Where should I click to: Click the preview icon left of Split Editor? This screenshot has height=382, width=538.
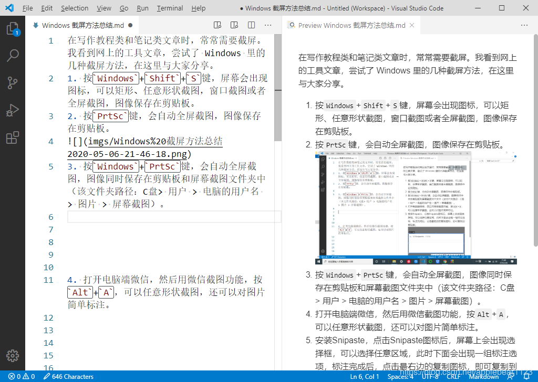pyautogui.click(x=234, y=25)
